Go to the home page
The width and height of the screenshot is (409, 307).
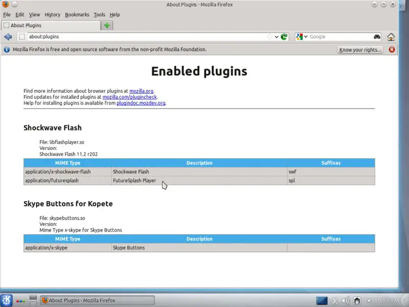(391, 37)
